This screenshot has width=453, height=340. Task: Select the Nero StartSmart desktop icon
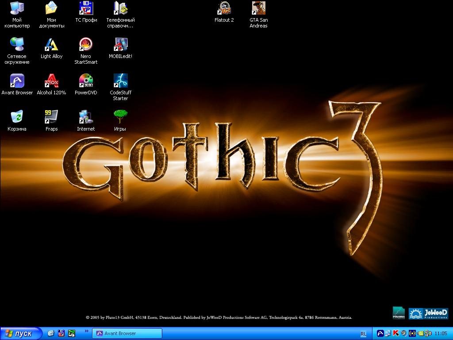point(86,44)
